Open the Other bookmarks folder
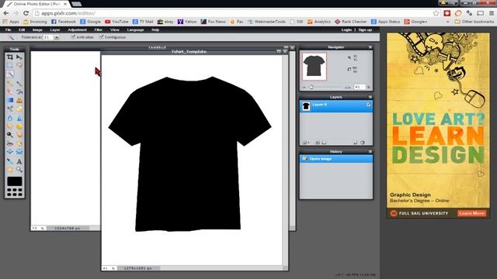 coord(474,22)
